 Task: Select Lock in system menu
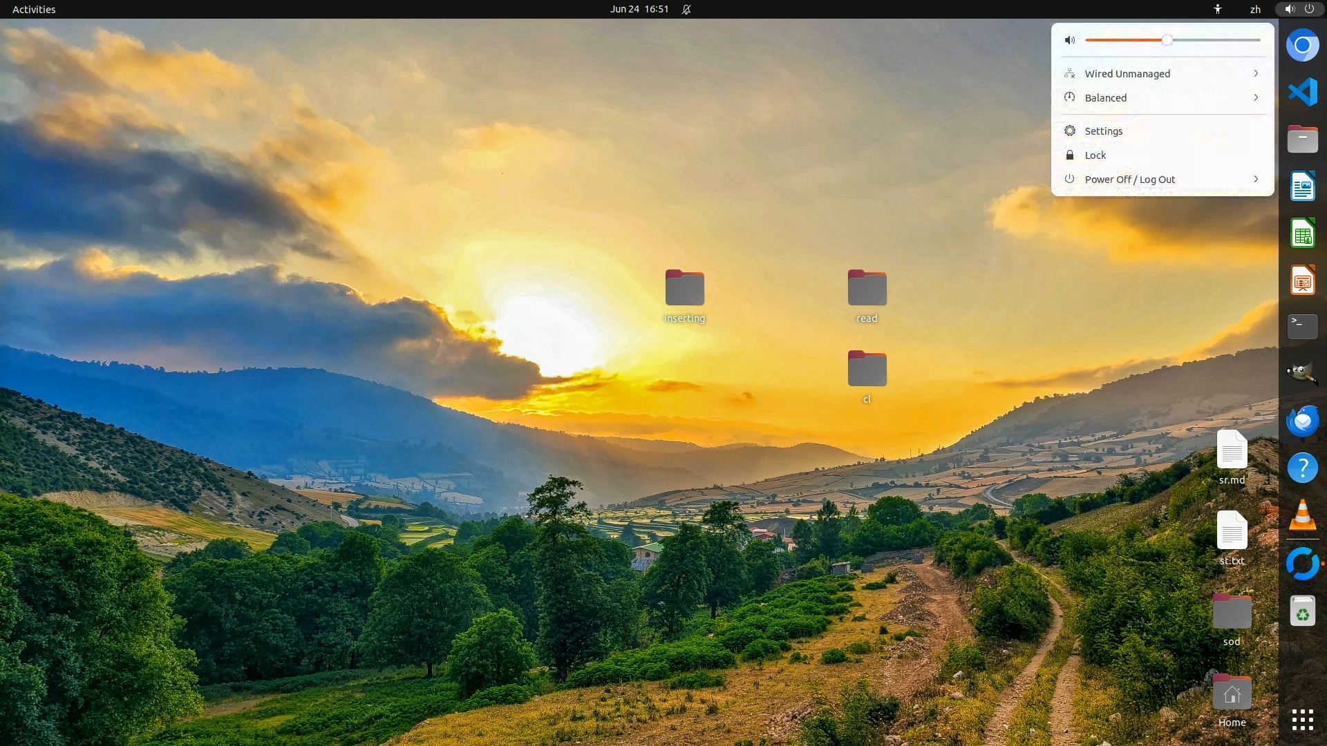tap(1095, 155)
